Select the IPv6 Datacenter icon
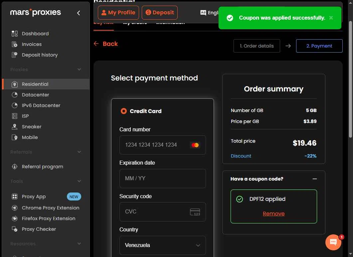This screenshot has width=353, height=257. tap(15, 105)
